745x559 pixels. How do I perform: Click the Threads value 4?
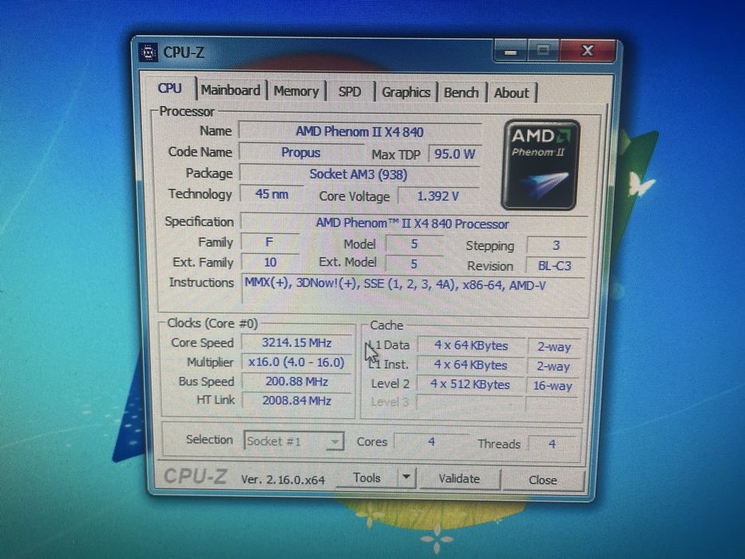pos(552,444)
